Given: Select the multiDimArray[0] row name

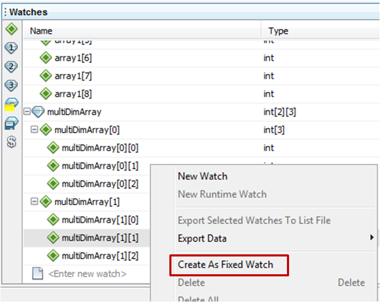Looking at the screenshot, I should click(x=87, y=130).
